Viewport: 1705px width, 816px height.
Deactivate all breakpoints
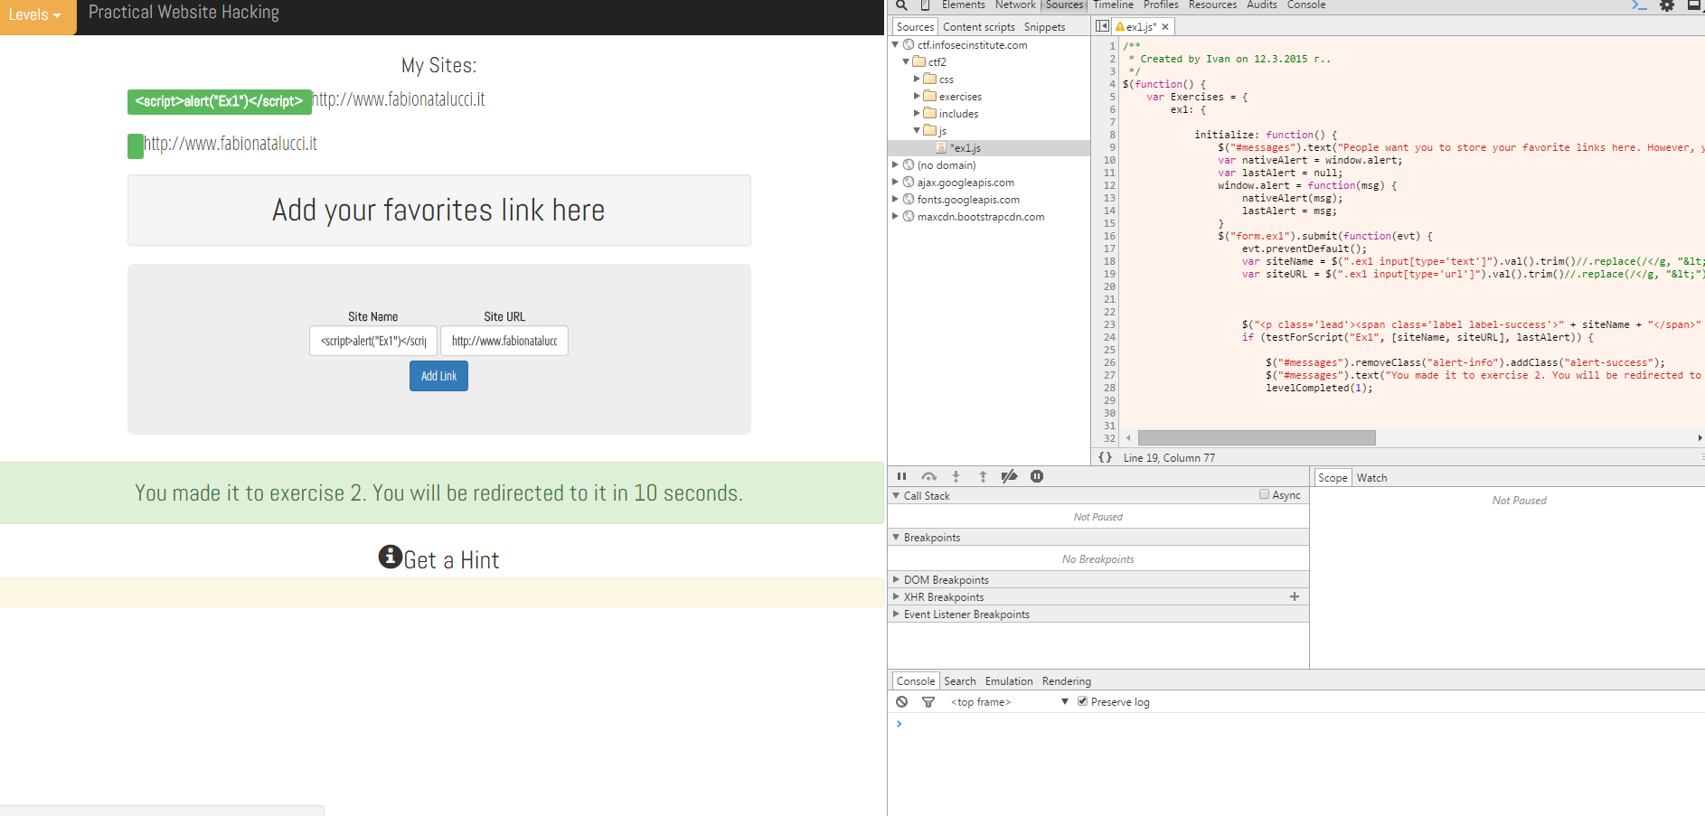[1010, 476]
